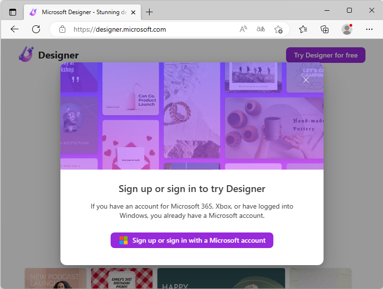Click the 'Sign up or sign in to try Designer' heading
The image size is (383, 289).
(192, 189)
